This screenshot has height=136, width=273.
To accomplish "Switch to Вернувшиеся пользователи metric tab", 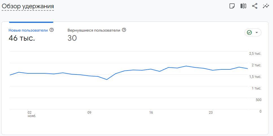I will [x=94, y=30].
